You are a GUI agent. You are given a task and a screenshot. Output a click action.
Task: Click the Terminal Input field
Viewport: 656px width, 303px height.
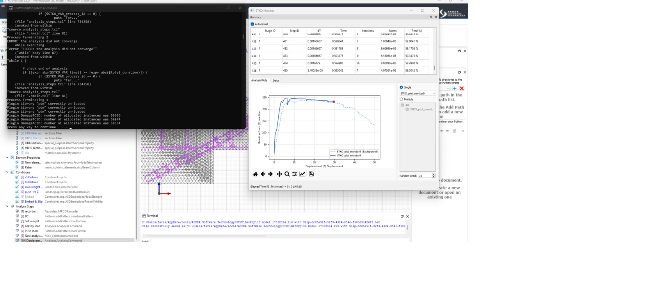[x=279, y=241]
